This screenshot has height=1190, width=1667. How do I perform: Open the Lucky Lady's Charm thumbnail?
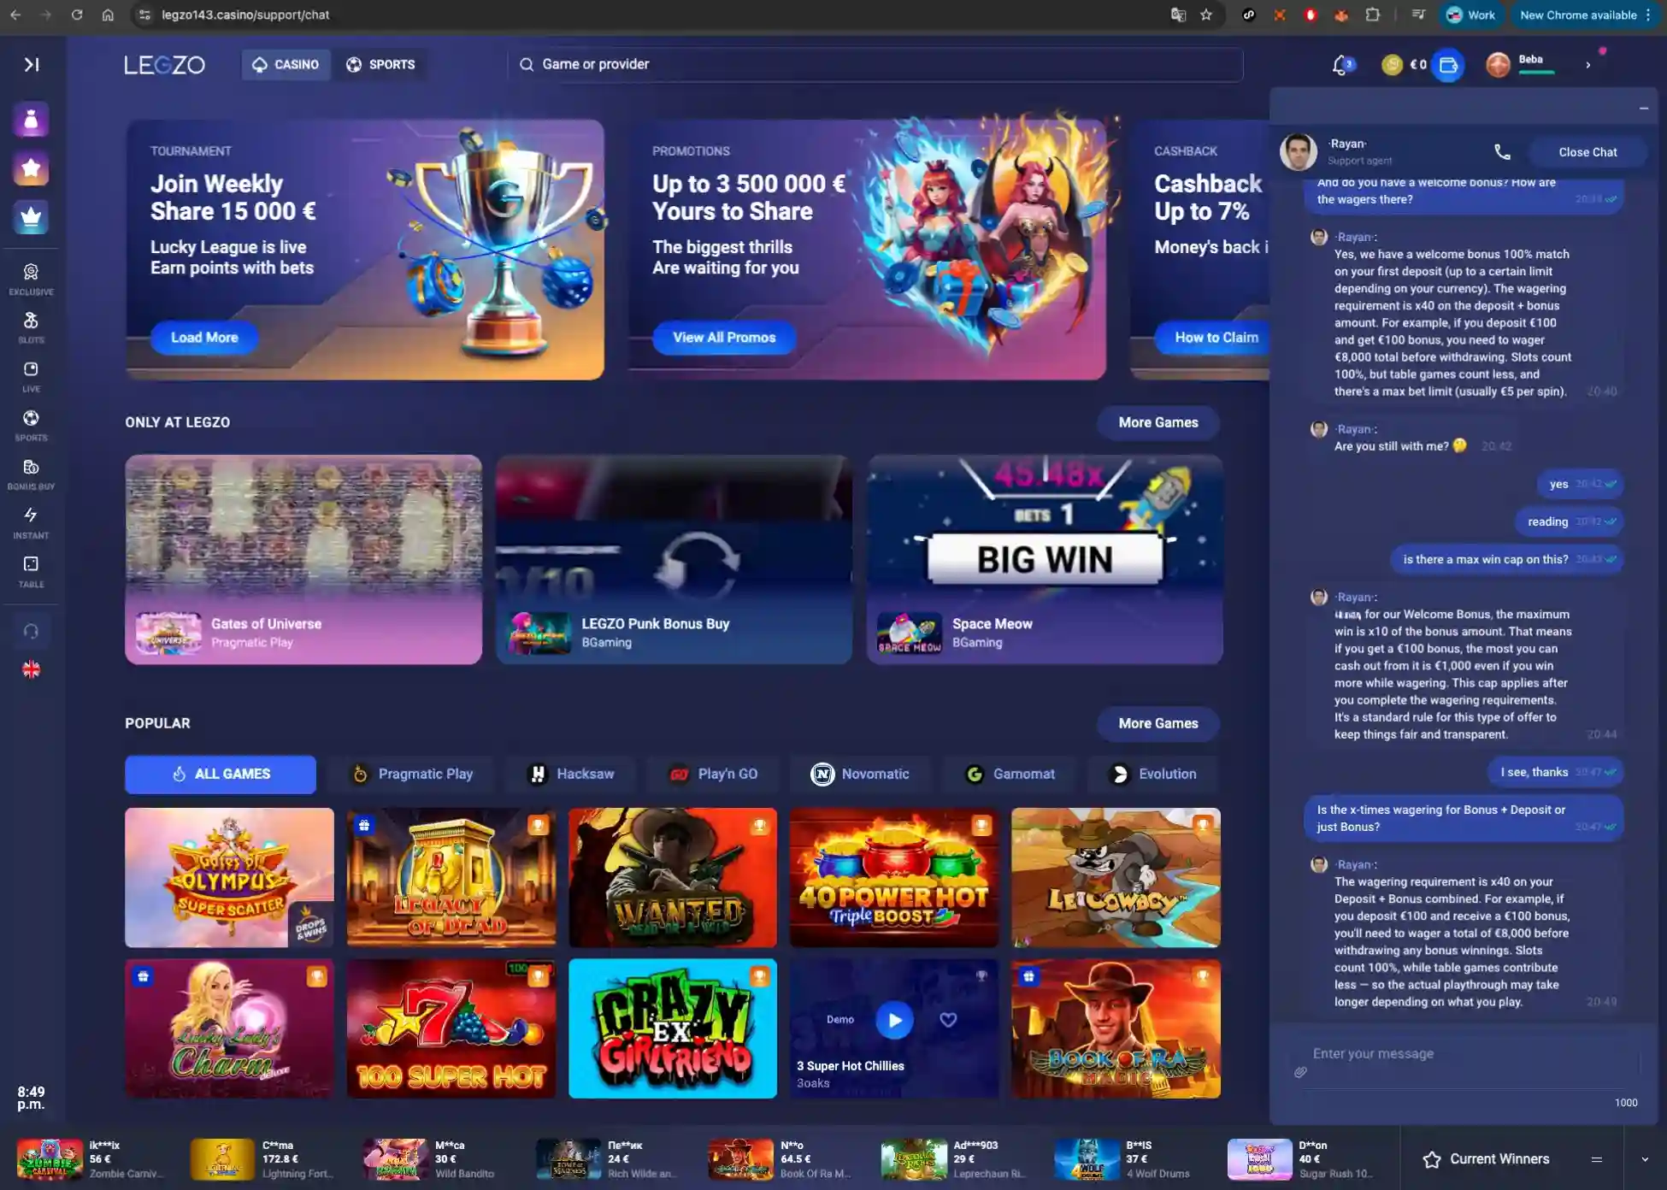[229, 1028]
